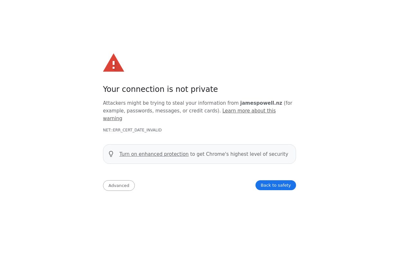
Task: Click the white exclamation mark in the triangle
Action: [114, 65]
